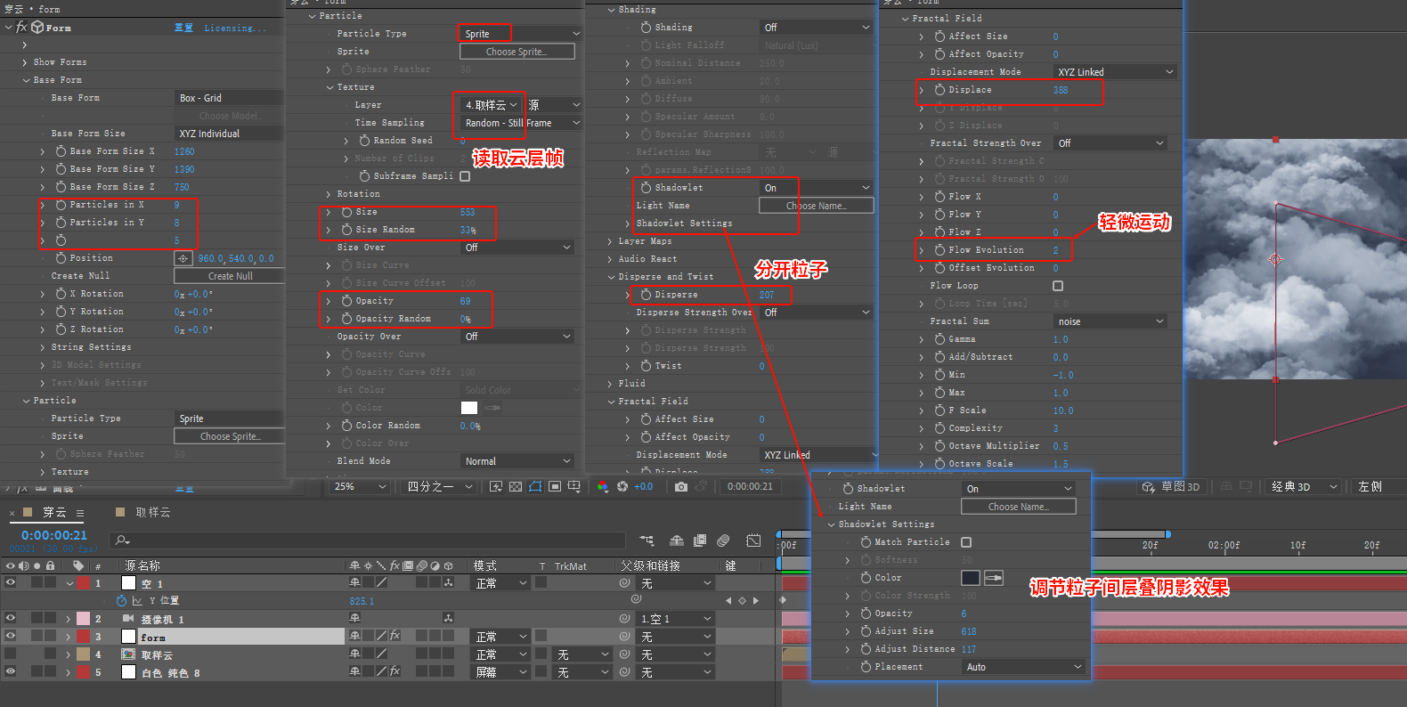Open Particle Type Sprite dropdown in second panel
This screenshot has height=707, width=1407.
coord(521,34)
